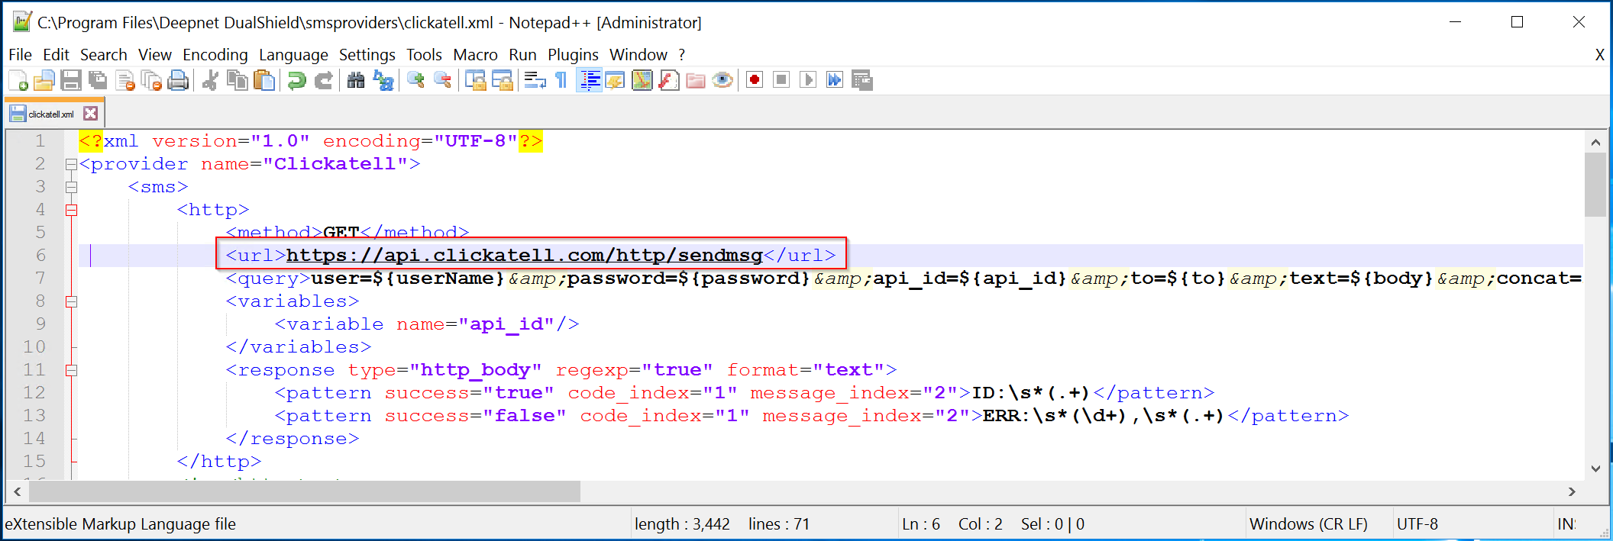Click the horizontal scrollbar thumb
Screen dimensions: 1613x541
point(304,492)
